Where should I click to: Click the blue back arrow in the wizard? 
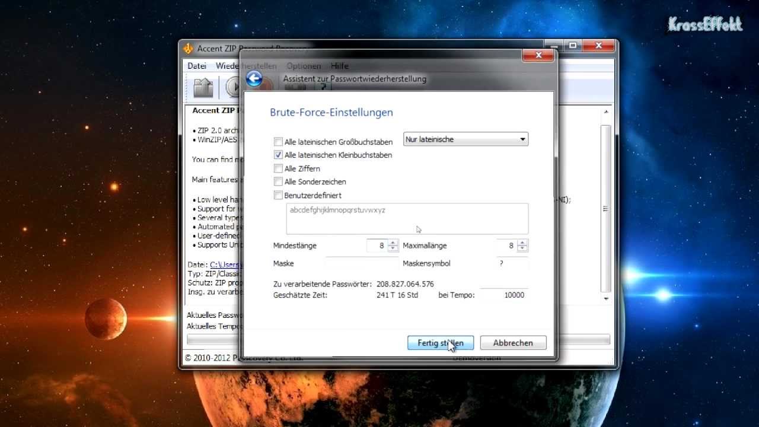(x=254, y=79)
